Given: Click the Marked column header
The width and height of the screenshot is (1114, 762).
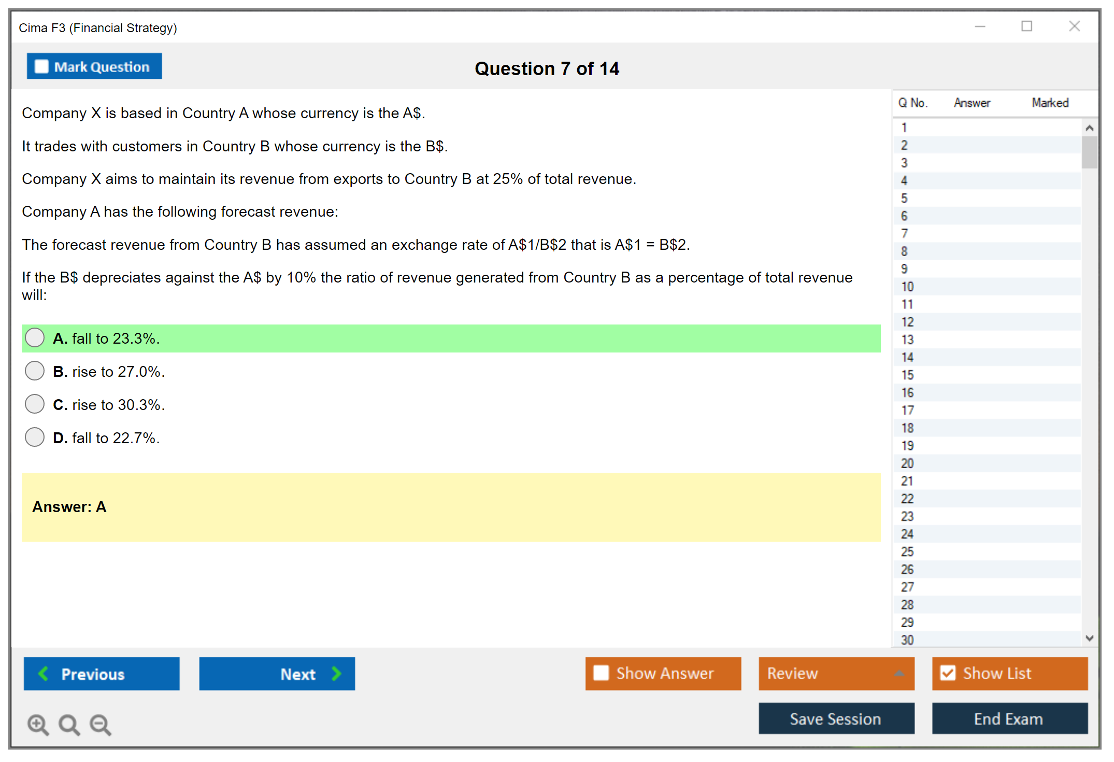Looking at the screenshot, I should click(x=1050, y=103).
